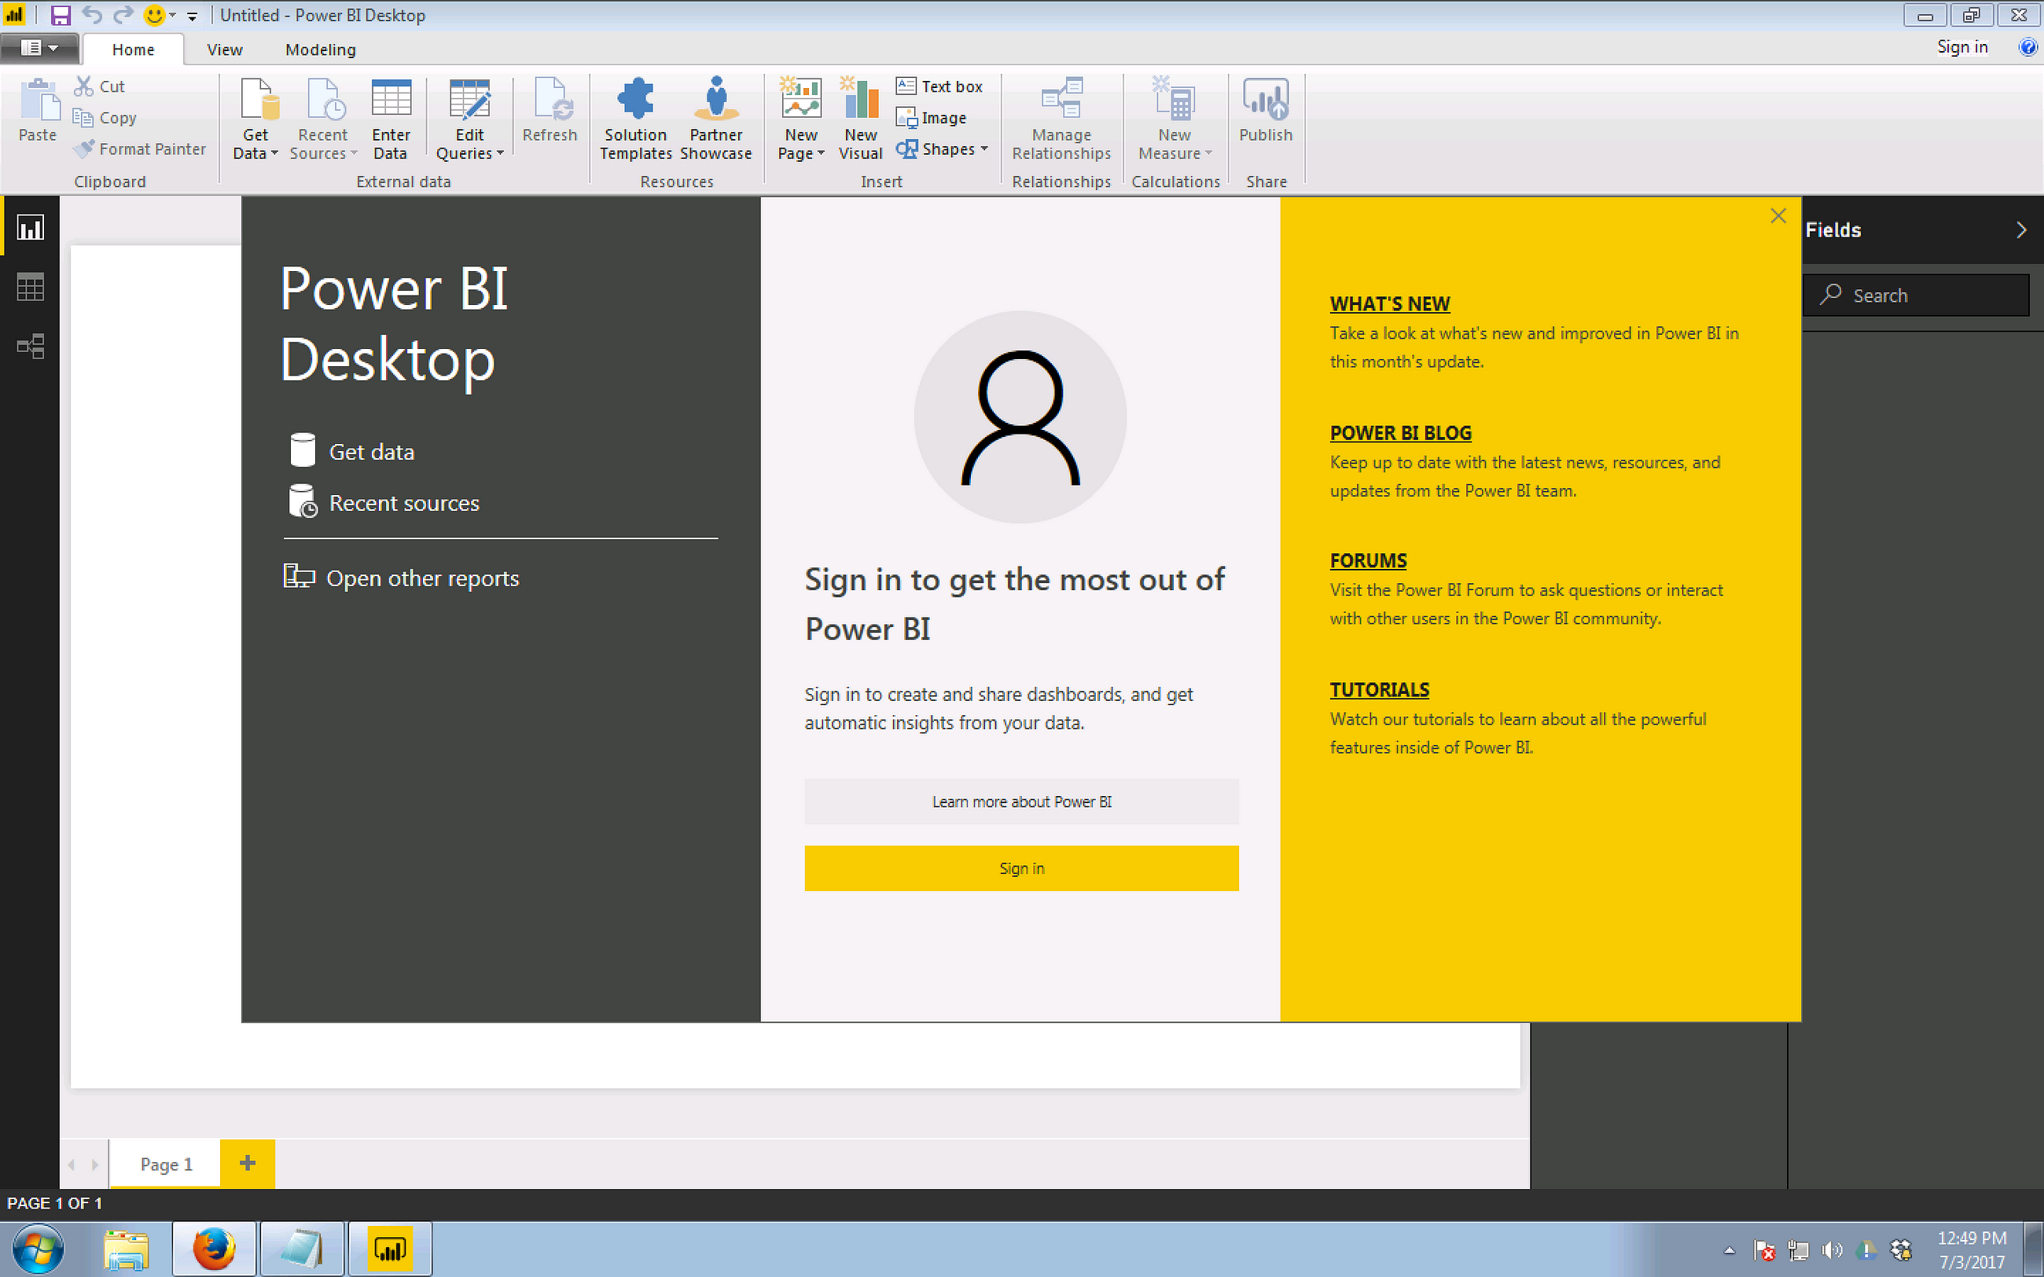Switch to Data view in sidebar
Image resolution: width=2044 pixels, height=1277 pixels.
31,287
